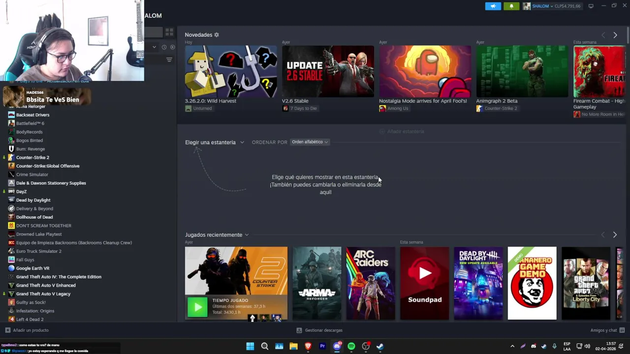Click the announcements megaphone button

pyautogui.click(x=493, y=6)
